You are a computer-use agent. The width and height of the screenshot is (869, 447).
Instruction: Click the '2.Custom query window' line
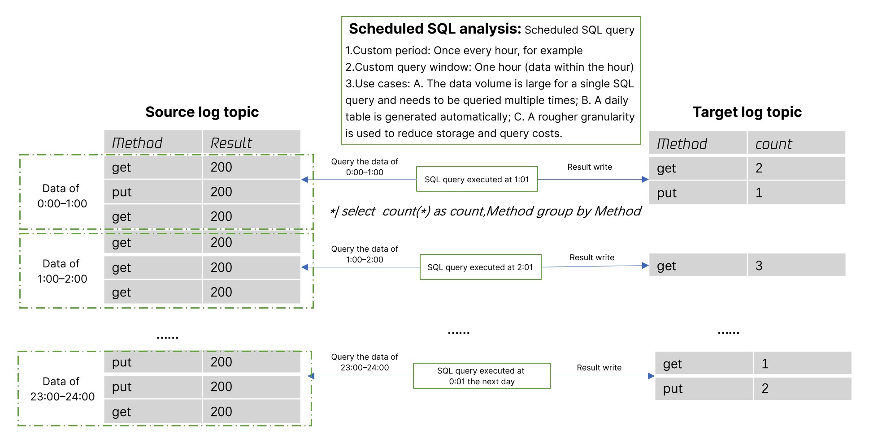tap(489, 67)
